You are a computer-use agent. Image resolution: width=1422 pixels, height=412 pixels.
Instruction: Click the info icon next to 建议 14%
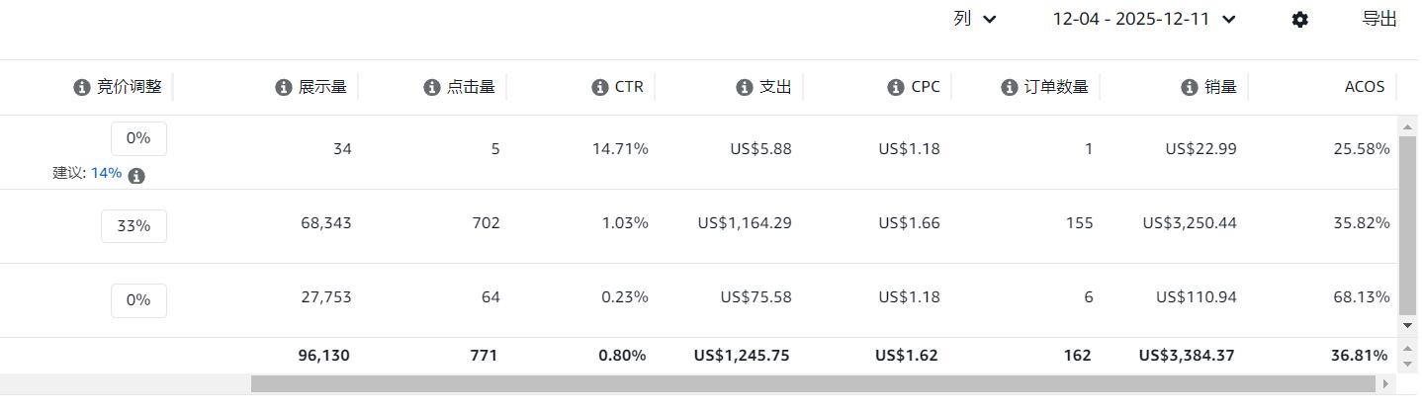(136, 176)
